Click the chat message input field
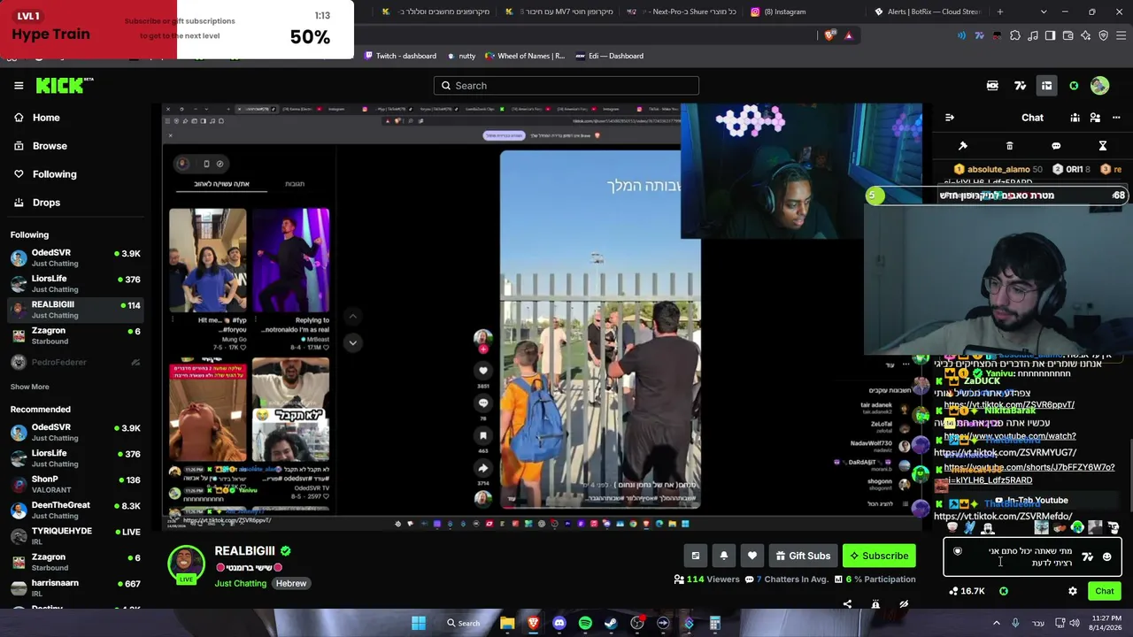This screenshot has width=1133, height=637. point(1032,557)
